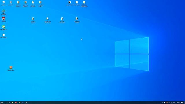185x104 pixels.
Task: Select the pale yellow folder desktop icon
Action: click(84, 4)
